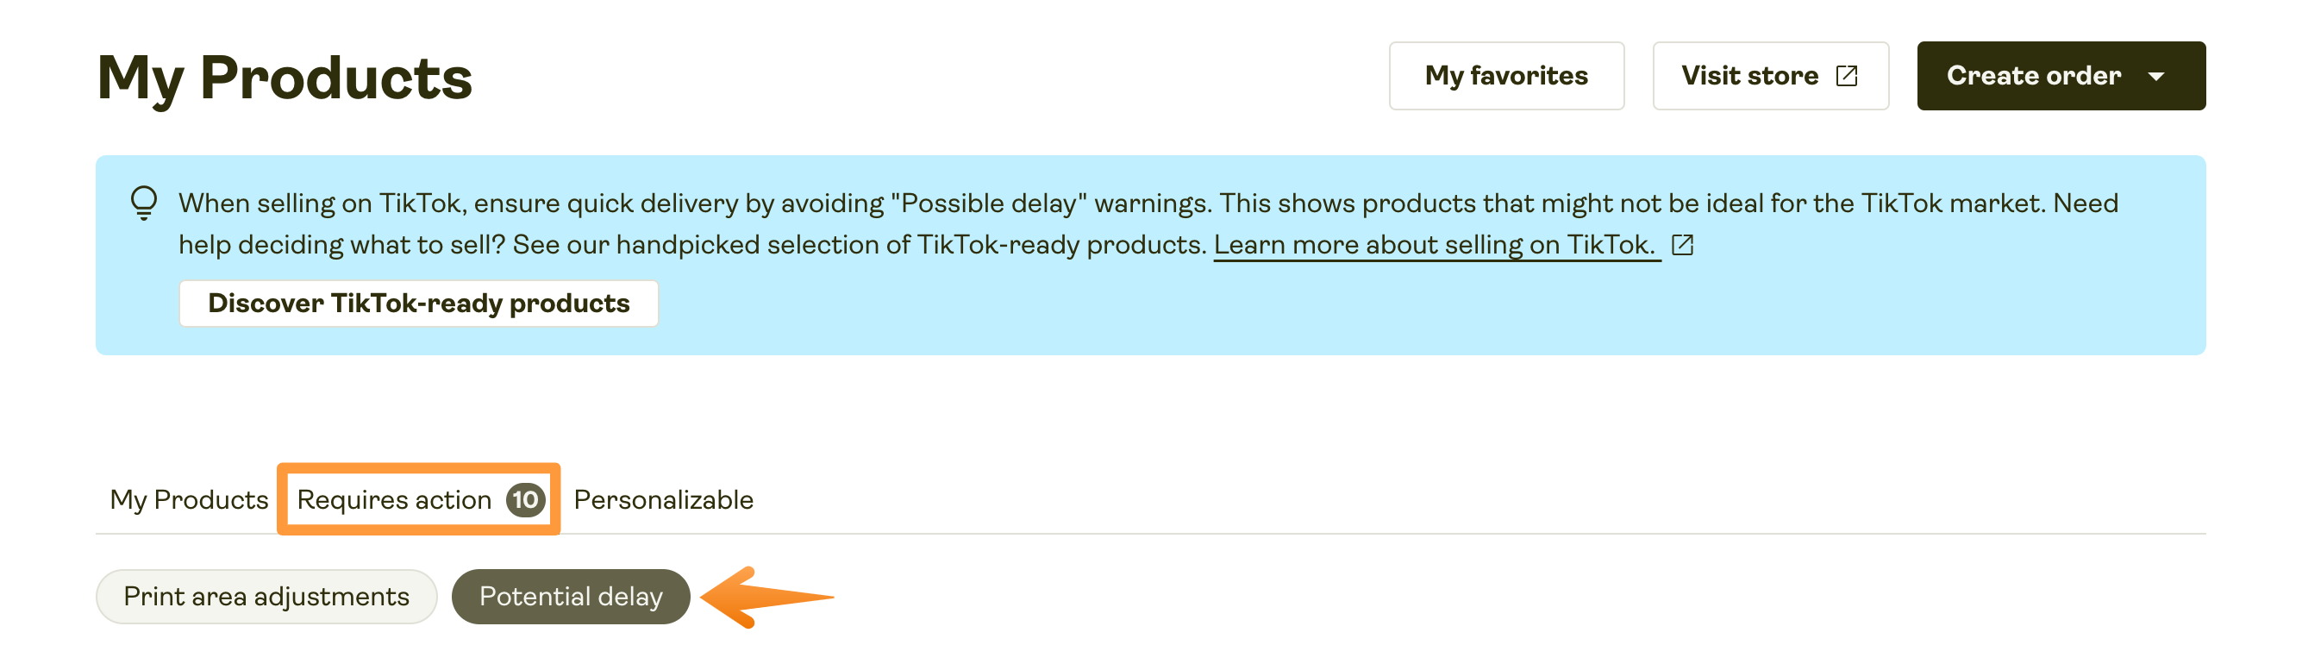Click external link icon after TikTok link

pyautogui.click(x=1683, y=245)
